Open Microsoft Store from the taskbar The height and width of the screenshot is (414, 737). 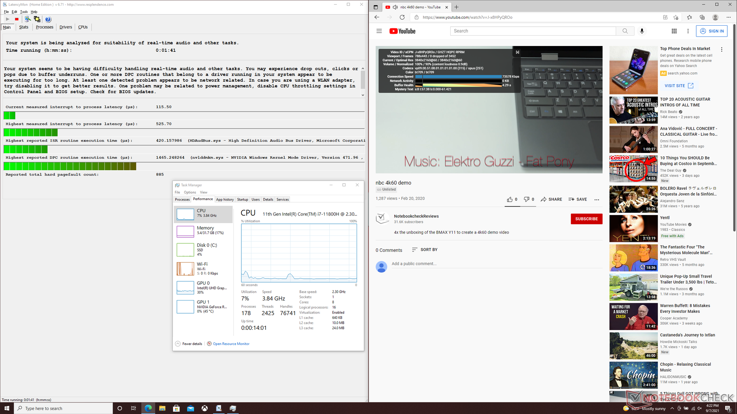tap(176, 408)
